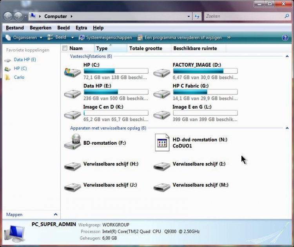This screenshot has height=247, width=294.
Task: Expand the Mappen folder pane
Action: (x=56, y=214)
